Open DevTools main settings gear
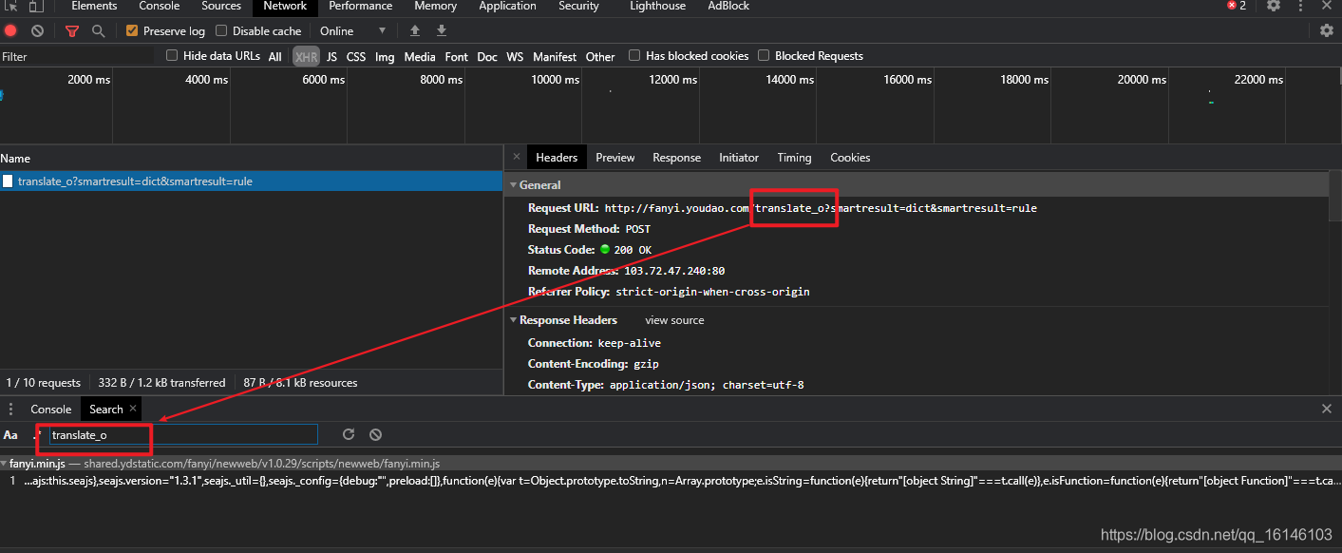The width and height of the screenshot is (1342, 553). (1274, 6)
